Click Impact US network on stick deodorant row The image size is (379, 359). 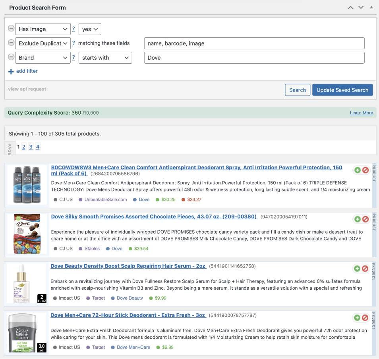tap(70, 347)
